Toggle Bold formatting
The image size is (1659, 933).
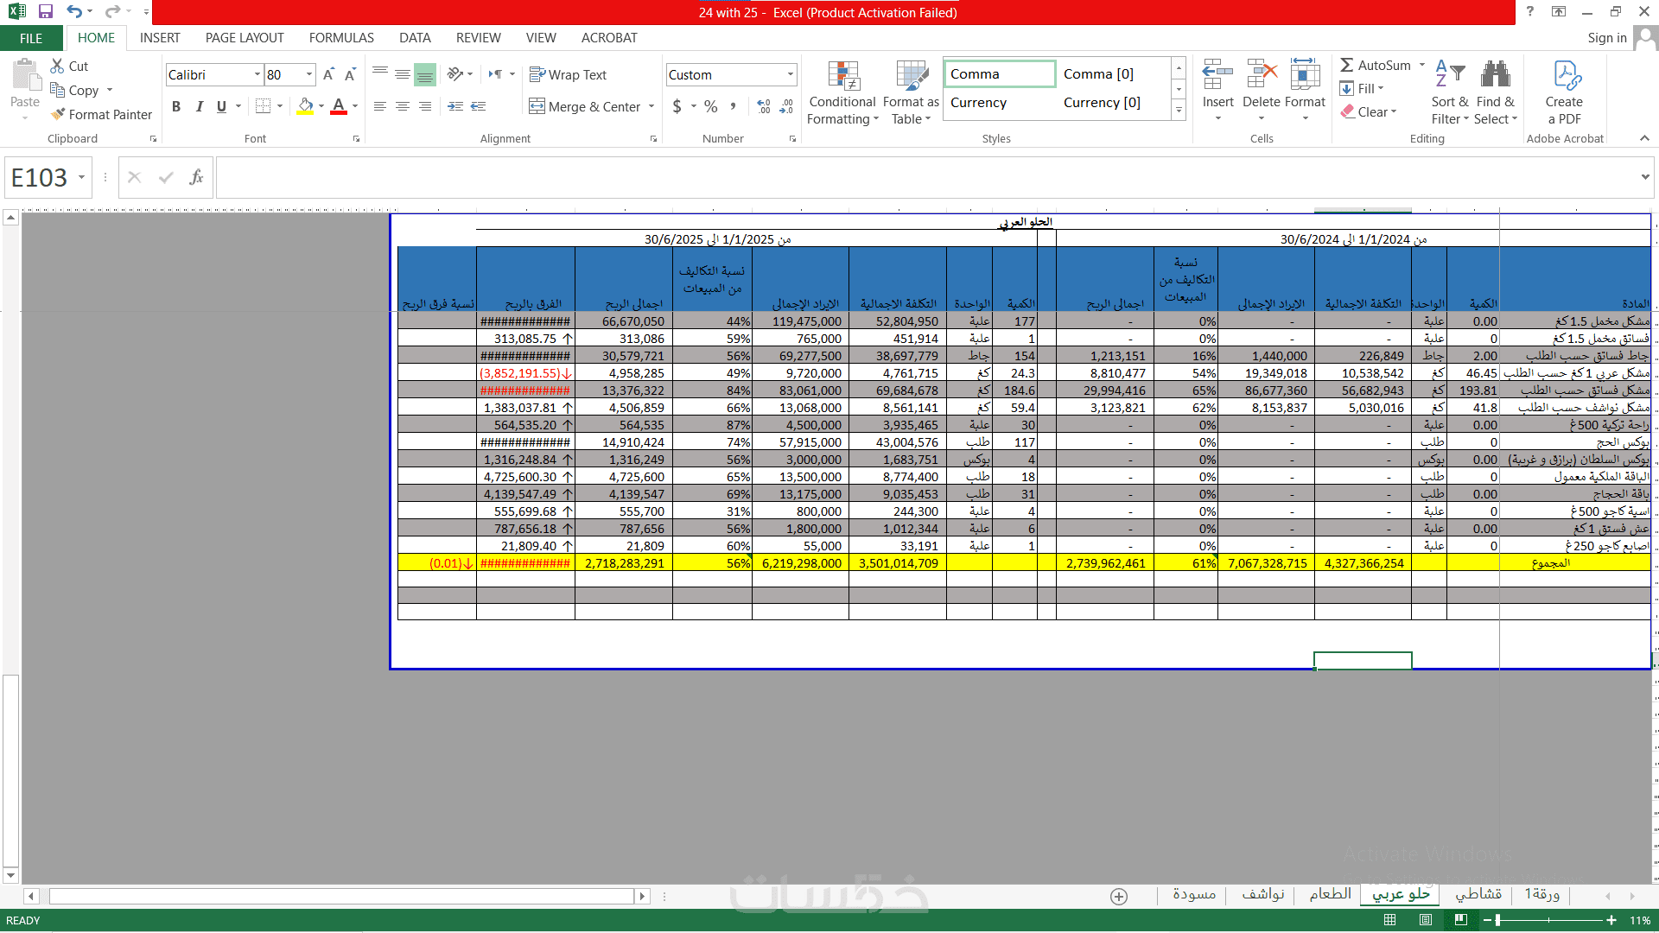[x=176, y=106]
